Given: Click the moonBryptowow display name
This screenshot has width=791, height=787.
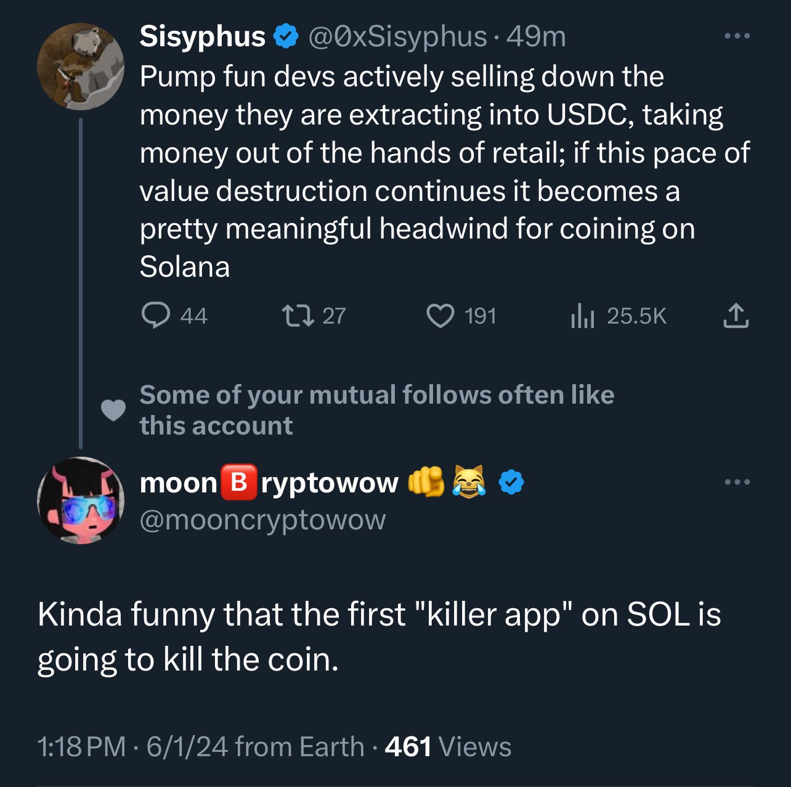Looking at the screenshot, I should (269, 483).
